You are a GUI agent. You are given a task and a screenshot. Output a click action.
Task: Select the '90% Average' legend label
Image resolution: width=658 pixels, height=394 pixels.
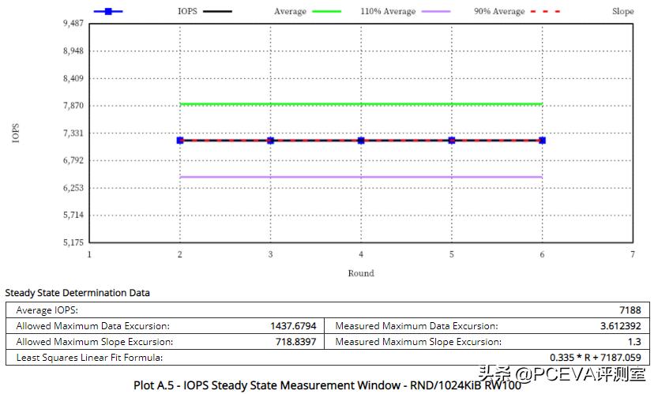pyautogui.click(x=499, y=11)
